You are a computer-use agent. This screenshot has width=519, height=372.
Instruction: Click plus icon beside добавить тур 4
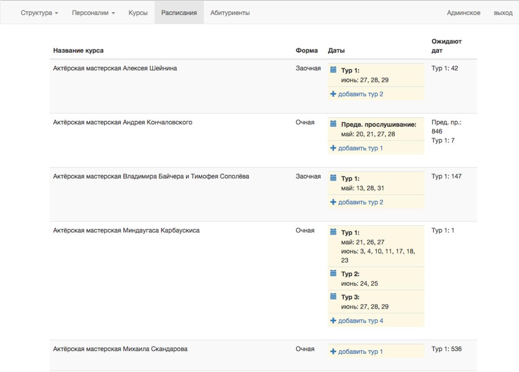333,321
